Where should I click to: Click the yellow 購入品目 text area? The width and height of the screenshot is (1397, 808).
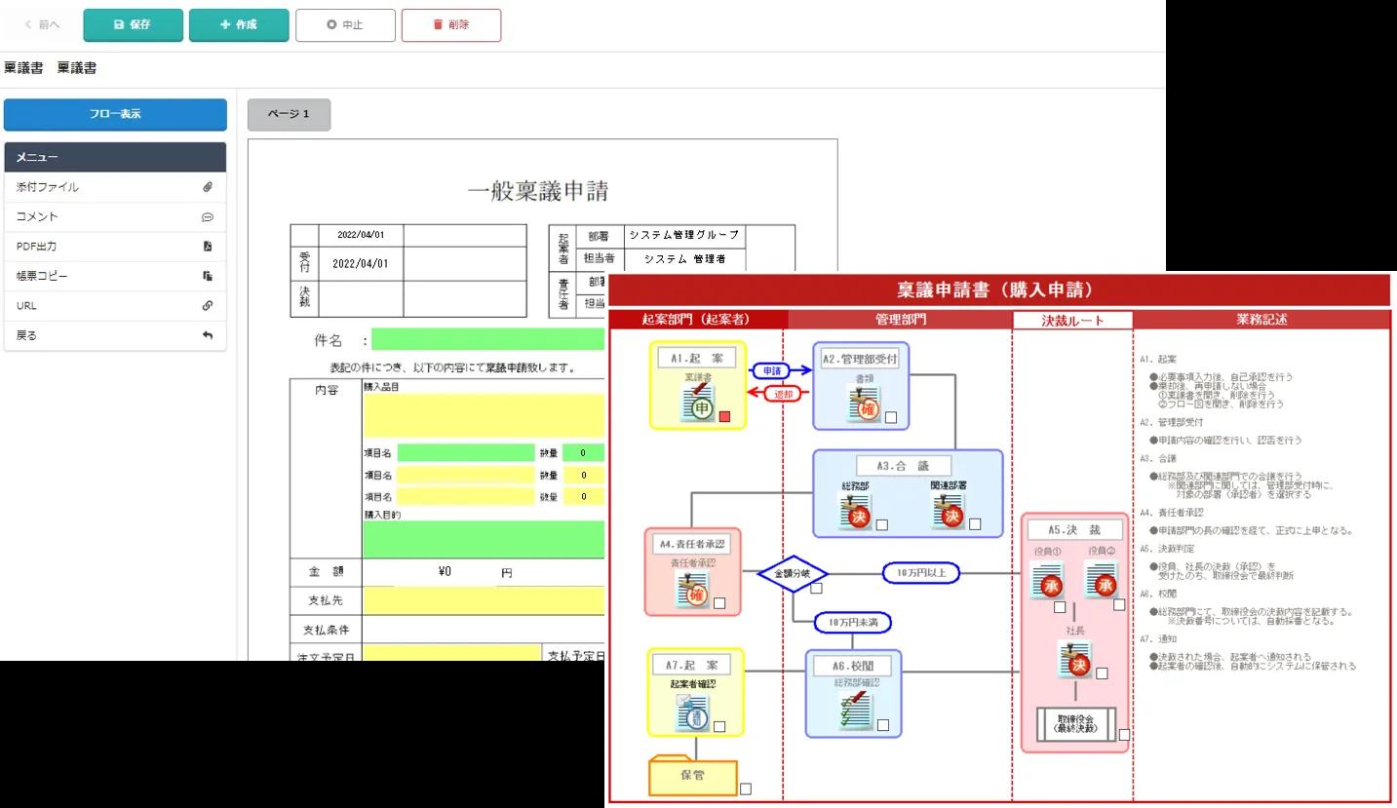tap(484, 416)
